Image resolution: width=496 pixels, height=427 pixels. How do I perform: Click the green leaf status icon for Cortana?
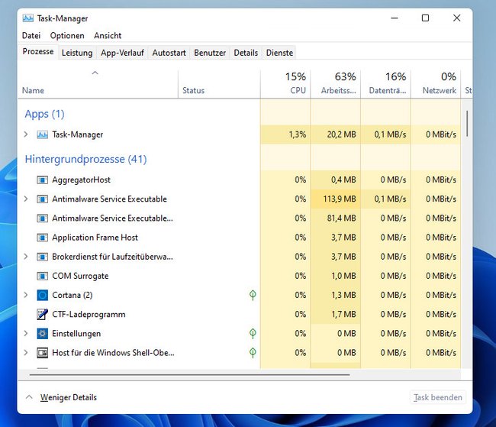point(253,295)
